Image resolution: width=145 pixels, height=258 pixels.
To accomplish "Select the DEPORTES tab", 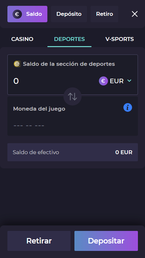I will coord(69,39).
